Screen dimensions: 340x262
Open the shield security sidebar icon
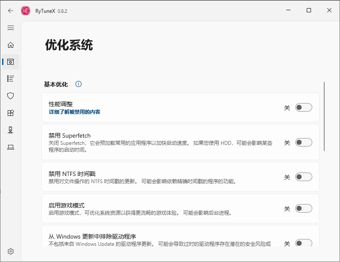11,96
